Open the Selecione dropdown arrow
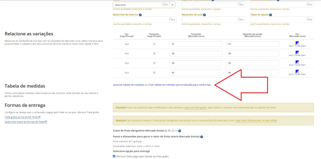The width and height of the screenshot is (321, 159). coord(172,5)
